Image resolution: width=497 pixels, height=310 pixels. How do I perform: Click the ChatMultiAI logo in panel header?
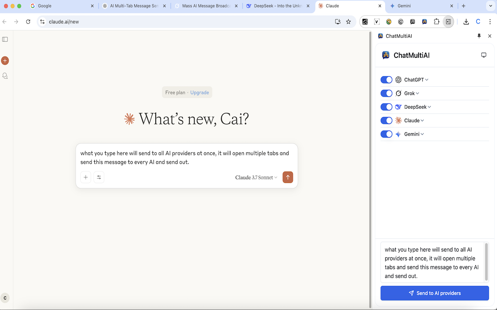coord(386,55)
